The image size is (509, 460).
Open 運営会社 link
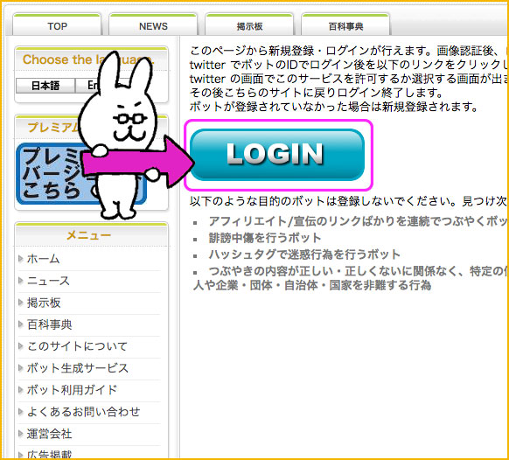[49, 434]
